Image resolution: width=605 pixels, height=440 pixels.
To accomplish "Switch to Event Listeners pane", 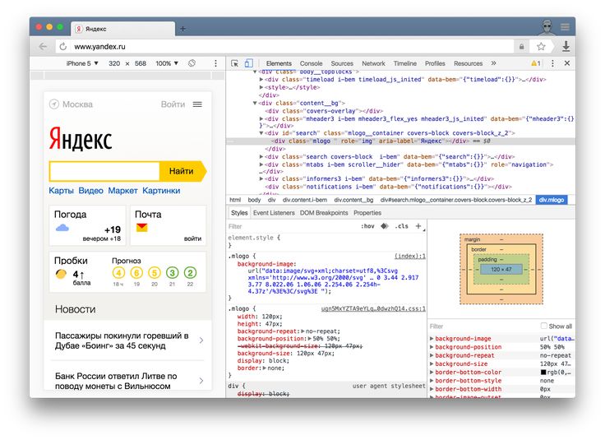I will [x=274, y=213].
